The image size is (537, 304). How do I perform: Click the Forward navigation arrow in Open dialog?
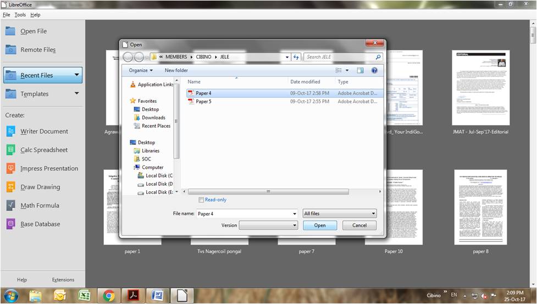(139, 57)
